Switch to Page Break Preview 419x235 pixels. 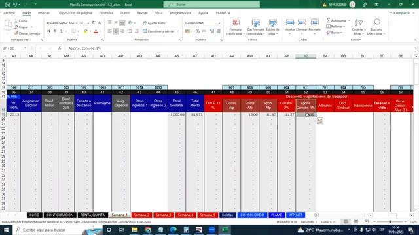tap(367, 222)
